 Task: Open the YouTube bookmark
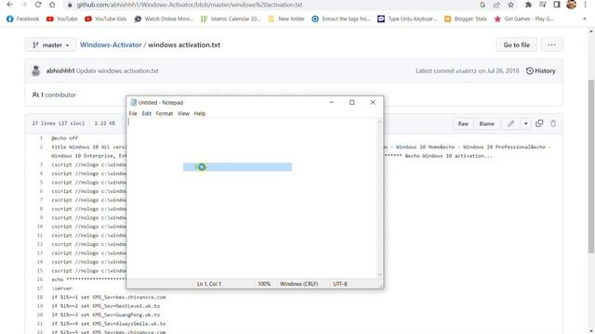(x=62, y=19)
